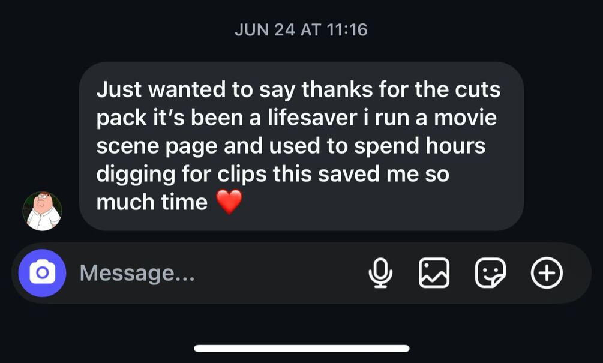Screen dimensions: 603x363
Task: Start a voice message with the microphone
Action: tap(381, 273)
